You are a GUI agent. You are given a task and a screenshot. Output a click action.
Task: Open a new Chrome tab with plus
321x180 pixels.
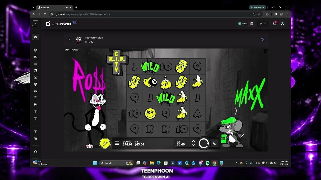(x=76, y=7)
